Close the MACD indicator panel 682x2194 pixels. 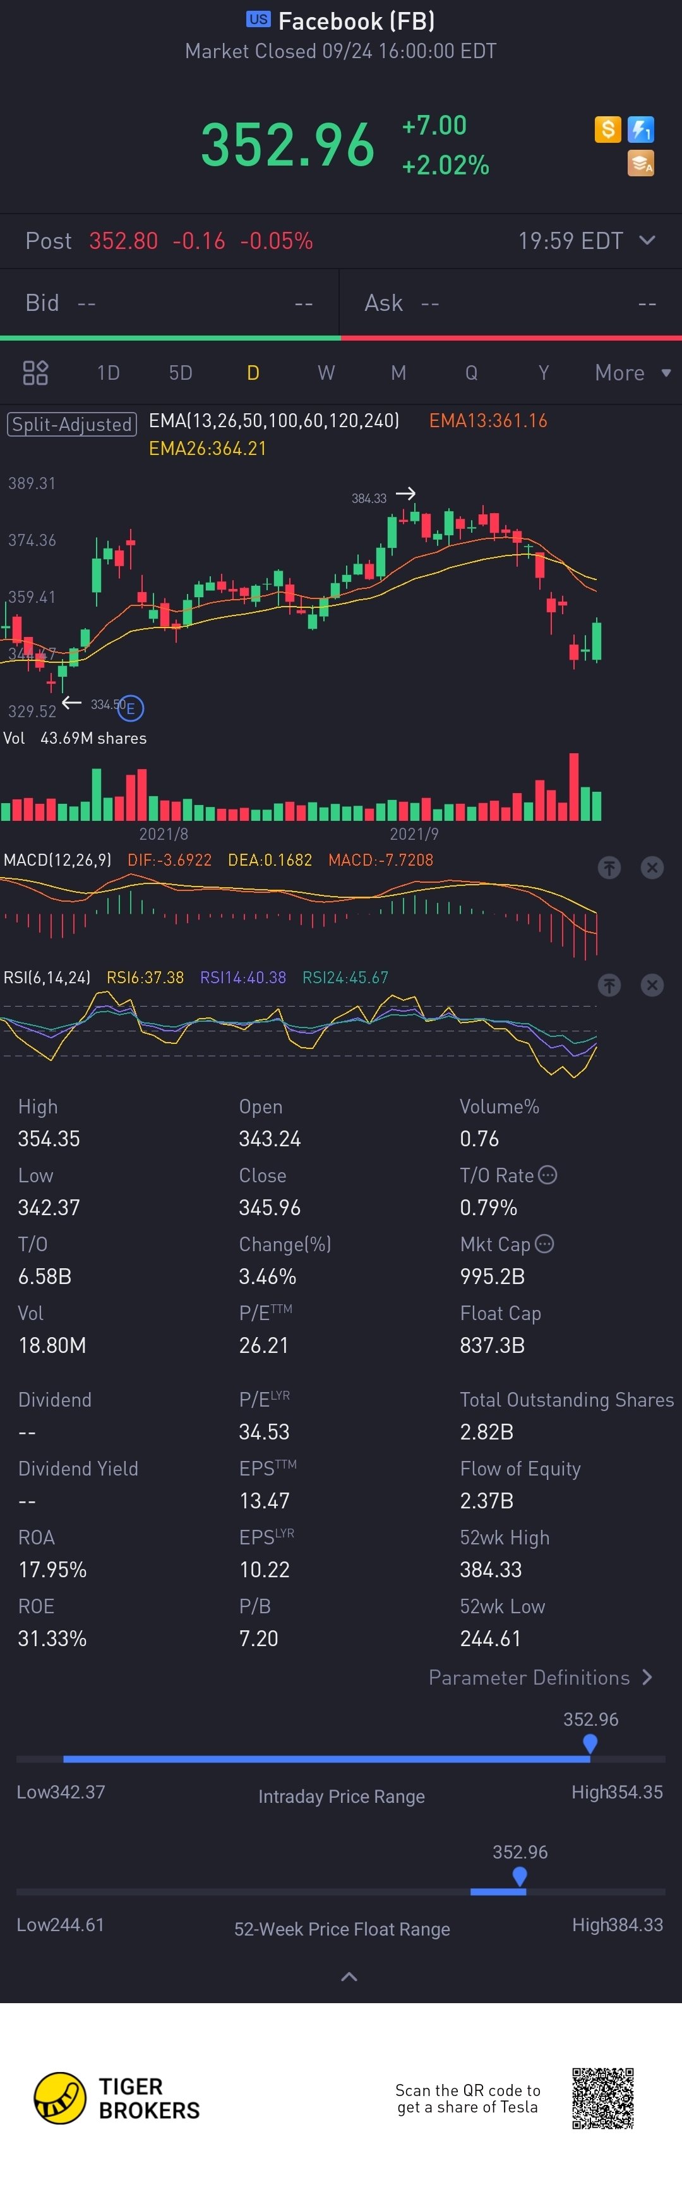(x=651, y=868)
